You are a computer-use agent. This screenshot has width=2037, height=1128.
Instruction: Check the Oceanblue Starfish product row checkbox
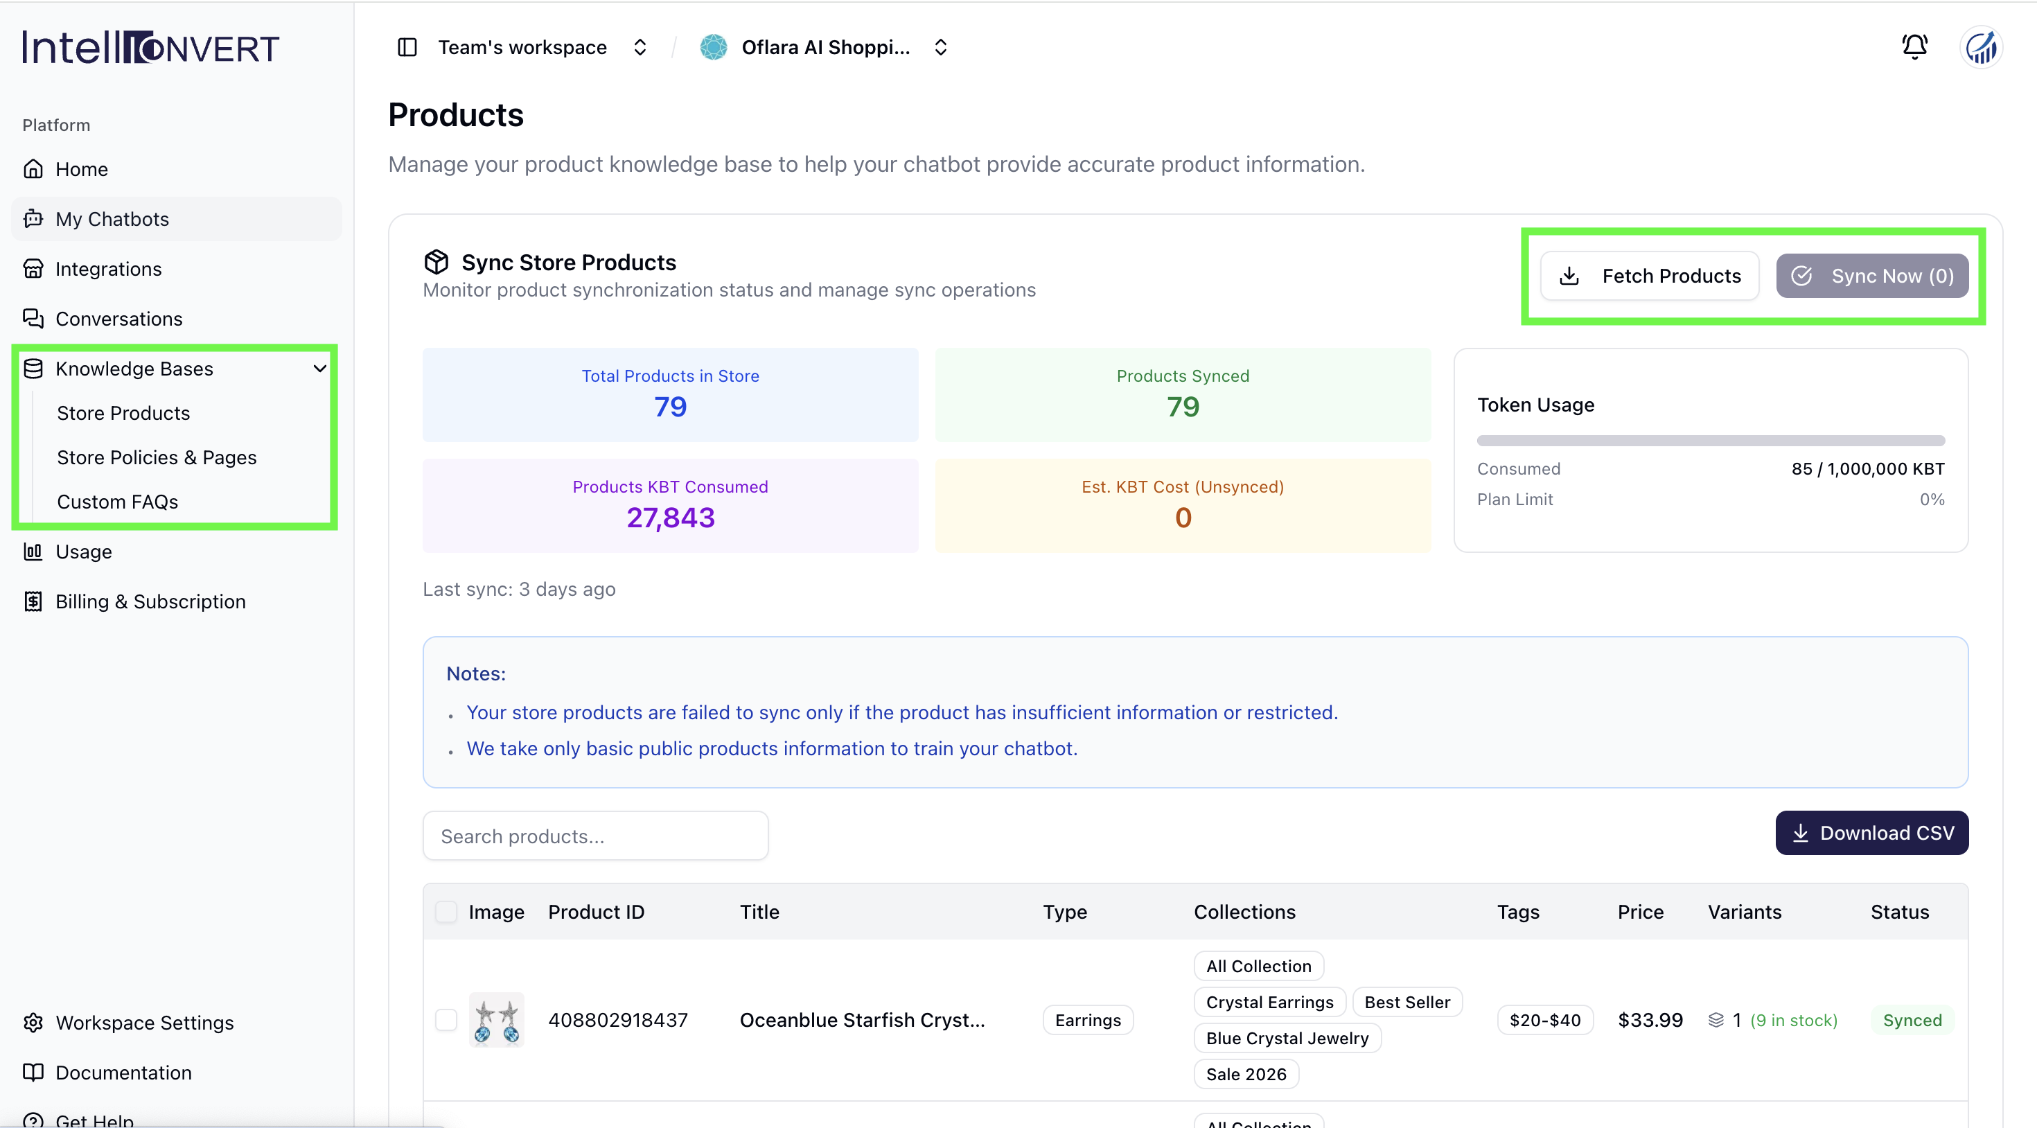[446, 1020]
